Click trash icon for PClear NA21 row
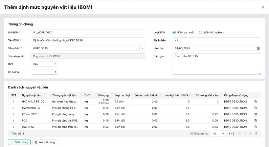 pos(255,114)
